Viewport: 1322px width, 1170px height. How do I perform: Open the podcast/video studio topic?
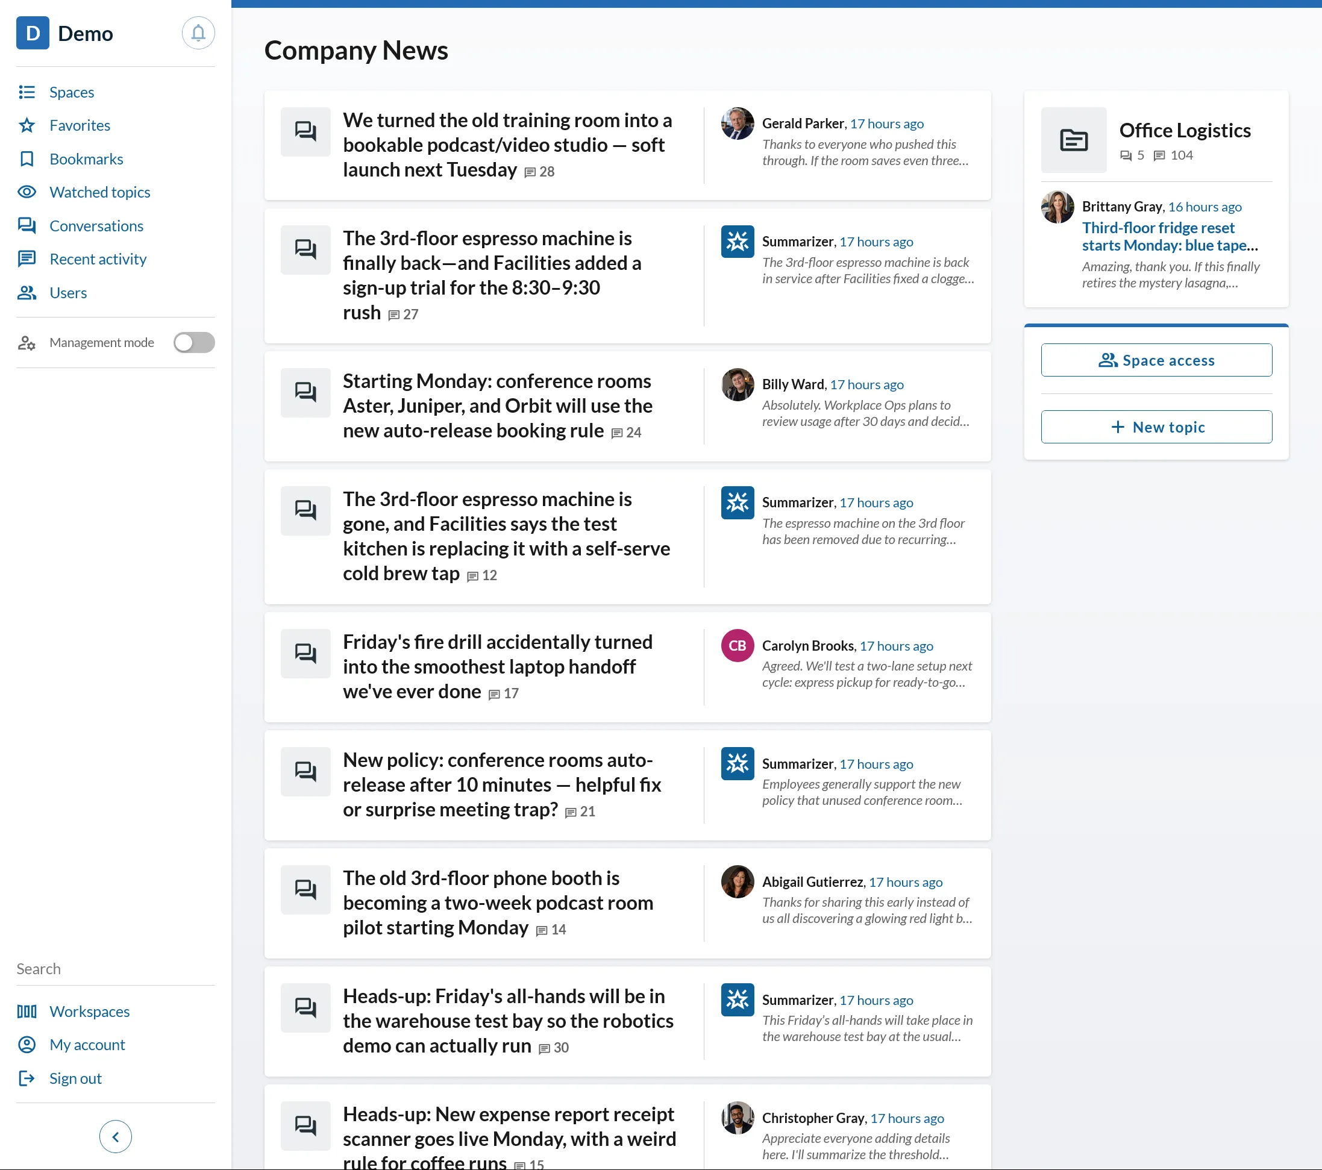click(x=508, y=145)
